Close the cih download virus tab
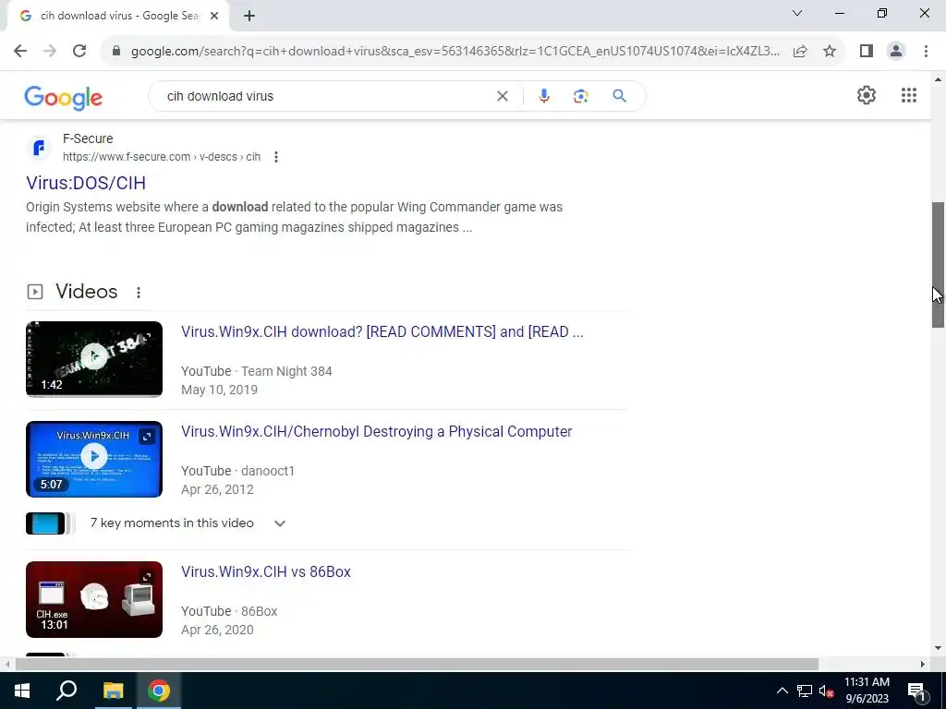 (214, 16)
